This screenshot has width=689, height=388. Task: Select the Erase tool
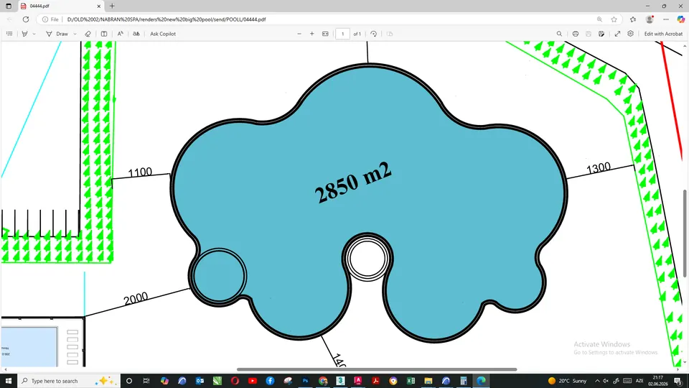click(x=88, y=34)
